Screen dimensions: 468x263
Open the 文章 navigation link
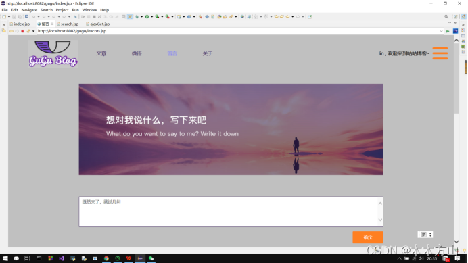tap(101, 53)
